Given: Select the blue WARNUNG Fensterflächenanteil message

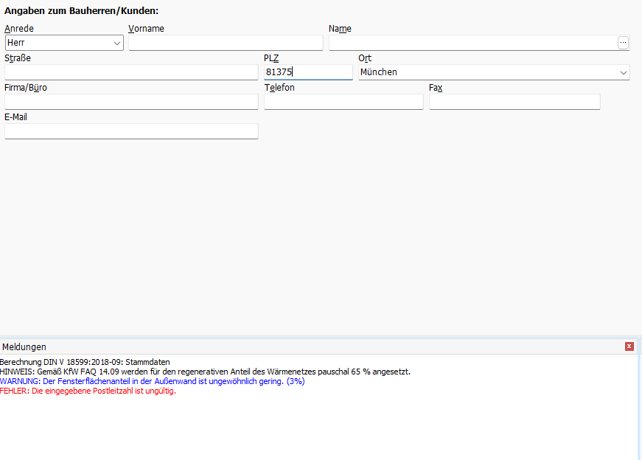Looking at the screenshot, I should (x=152, y=381).
